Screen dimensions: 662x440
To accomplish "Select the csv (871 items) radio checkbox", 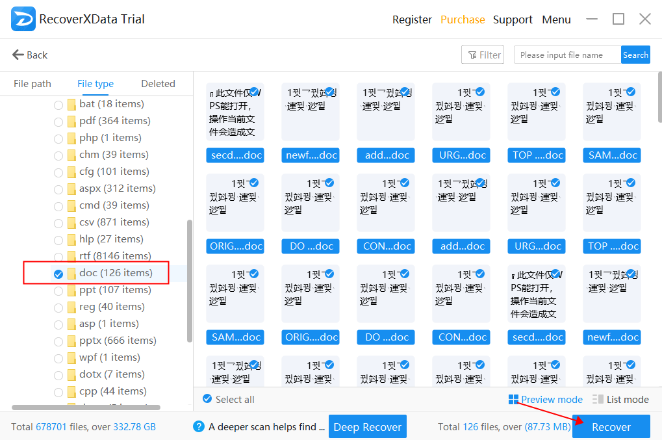I will click(58, 222).
